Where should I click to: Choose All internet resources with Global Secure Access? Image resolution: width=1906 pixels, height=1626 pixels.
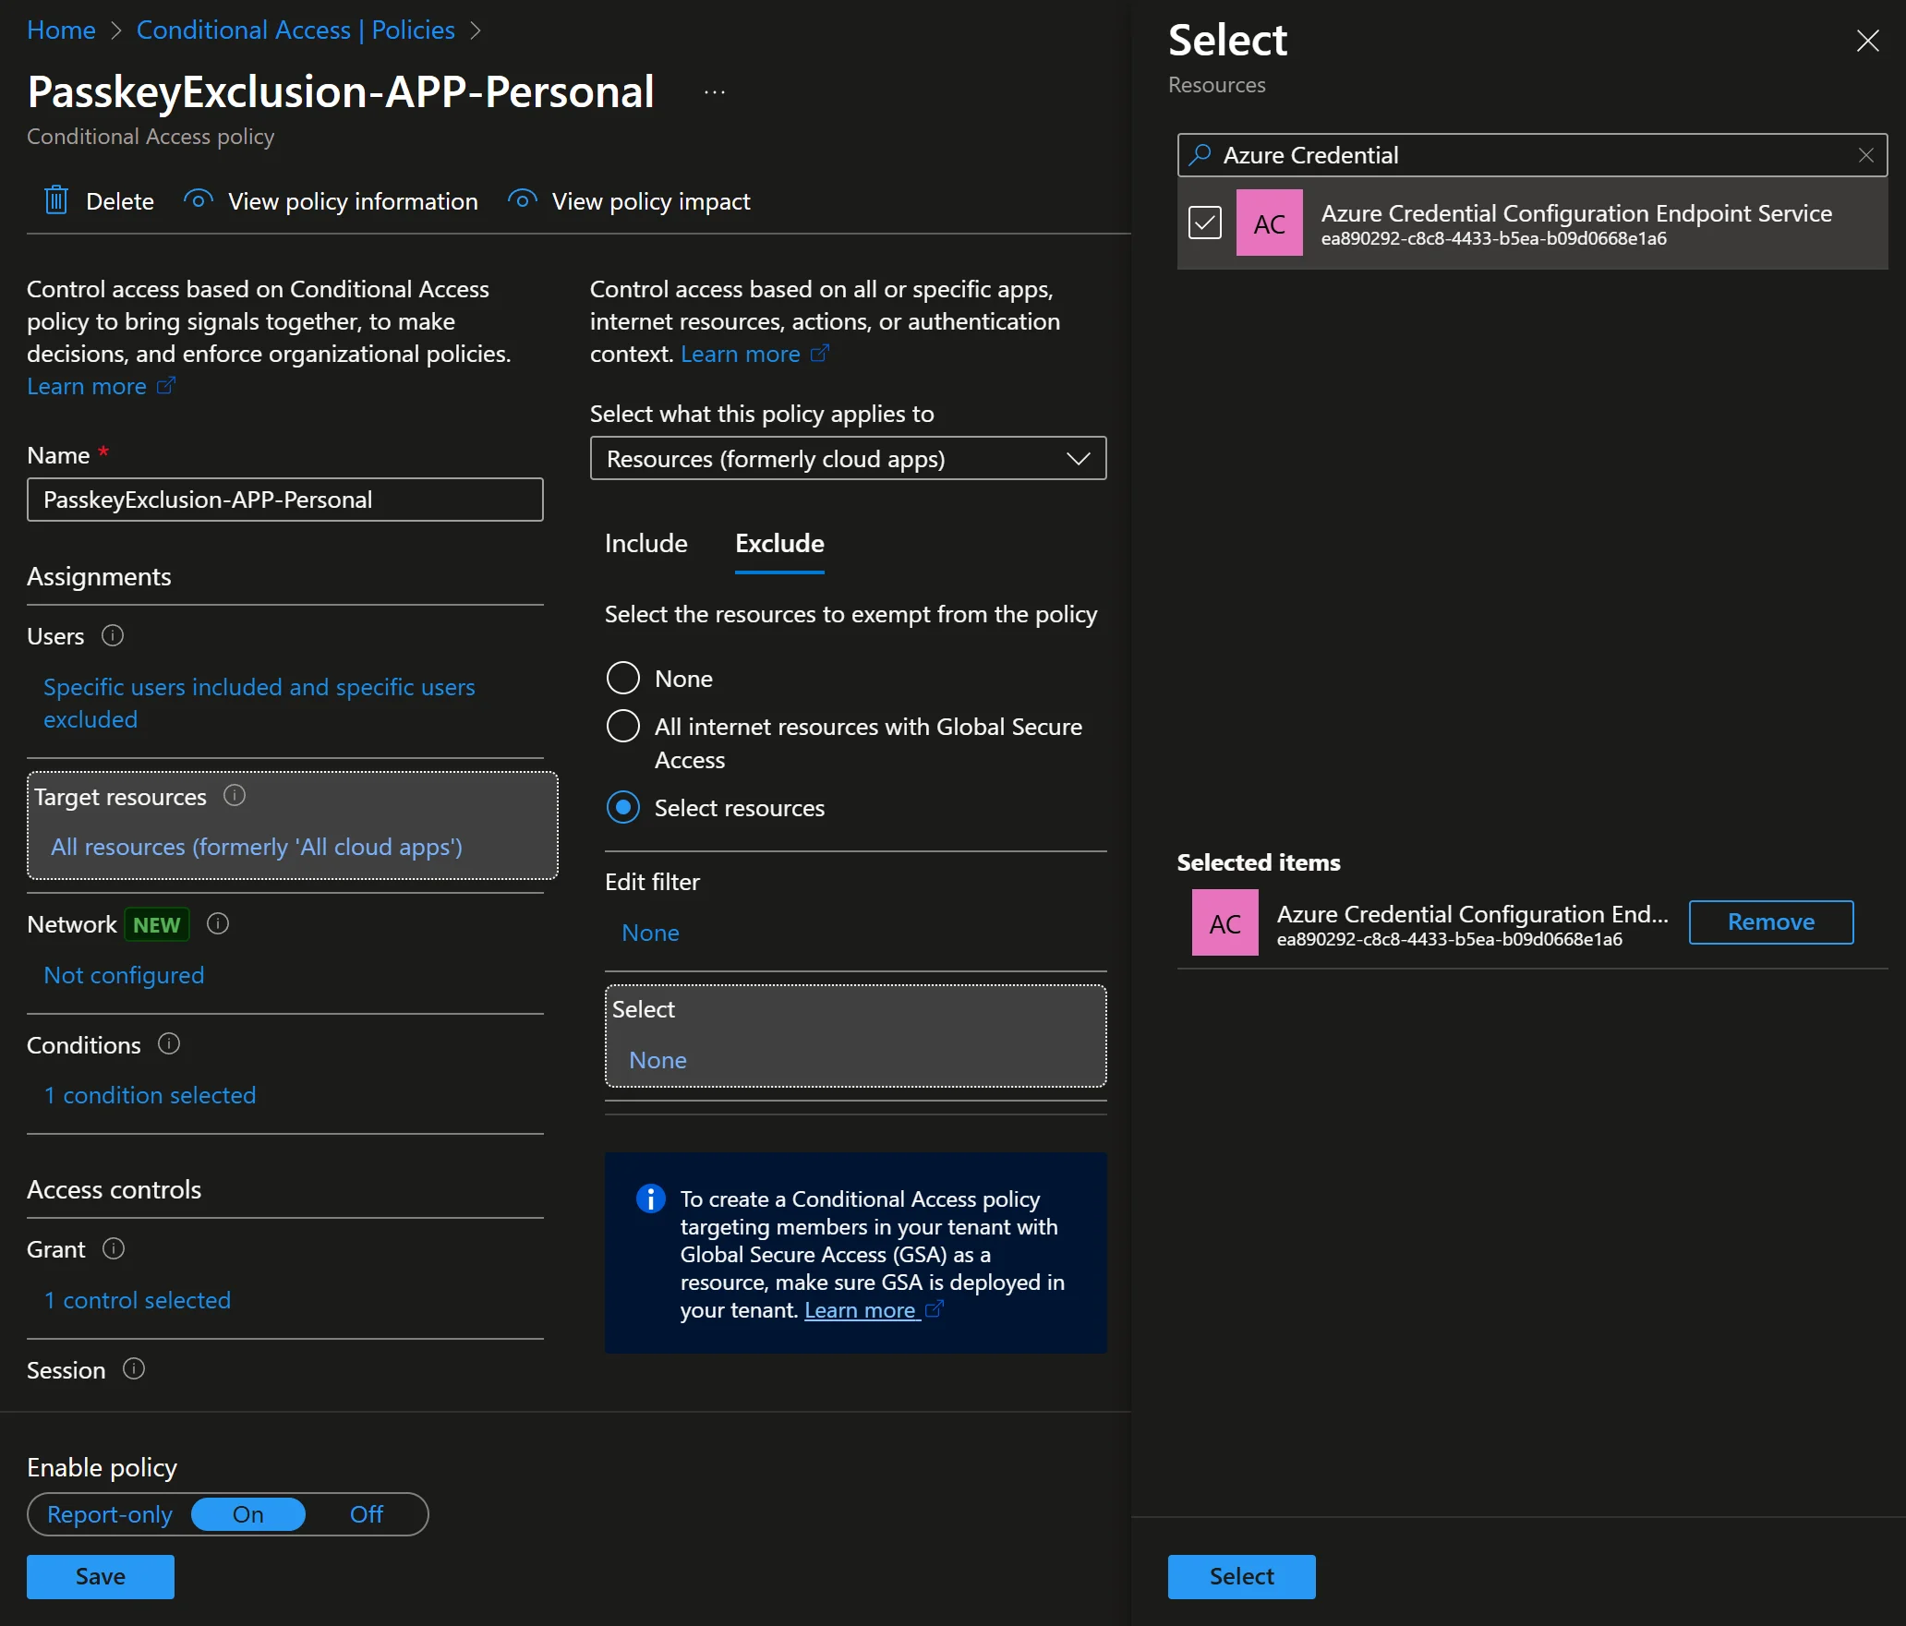(x=623, y=726)
